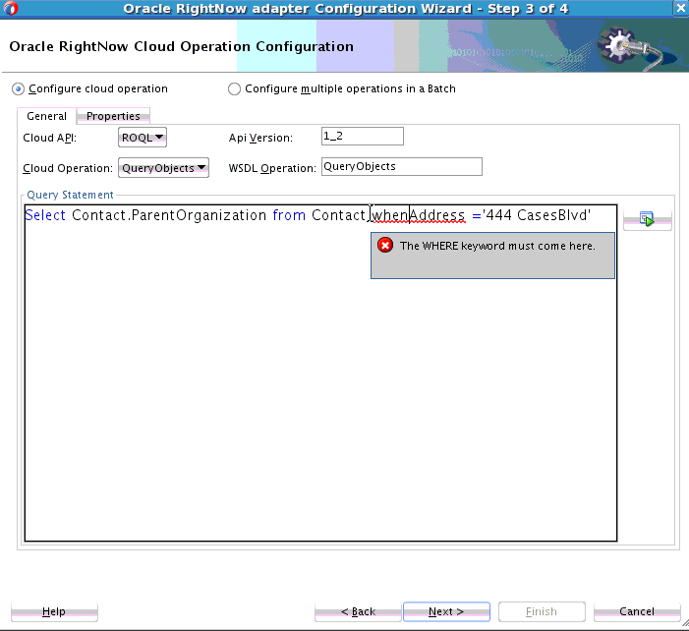Open the Cloud Operation QueryObjects dropdown
Image resolution: width=689 pixels, height=631 pixels.
[163, 168]
